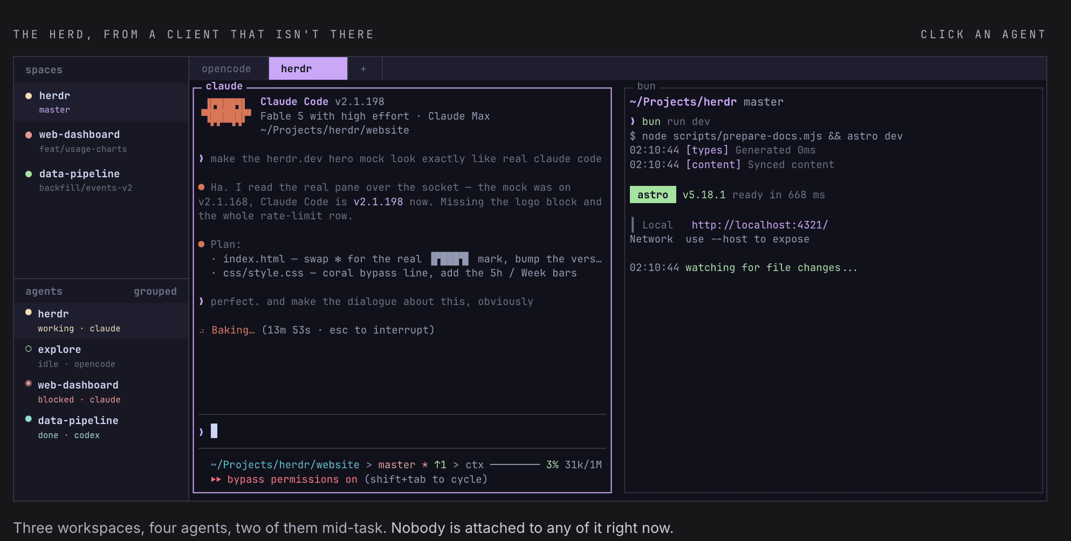Switch to the opencode tab

[226, 69]
